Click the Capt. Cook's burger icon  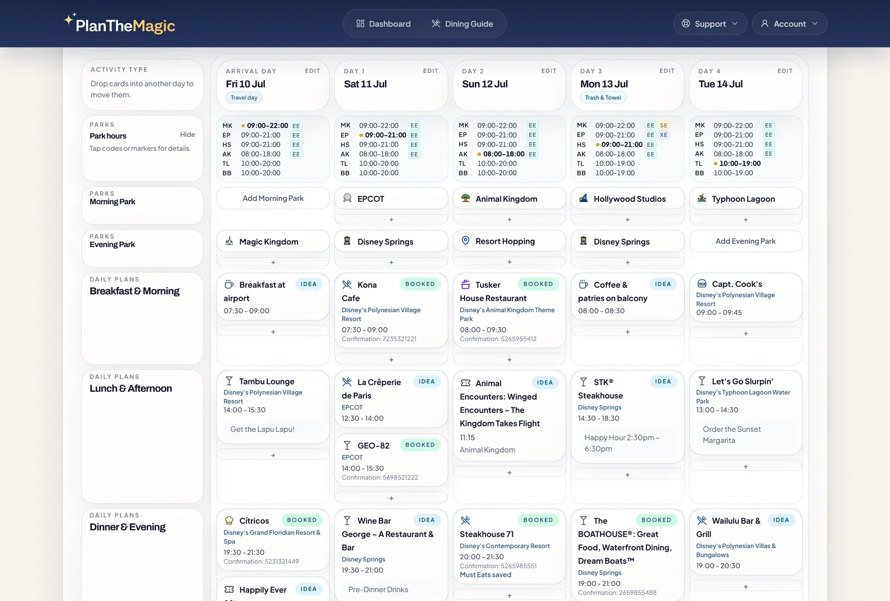702,284
